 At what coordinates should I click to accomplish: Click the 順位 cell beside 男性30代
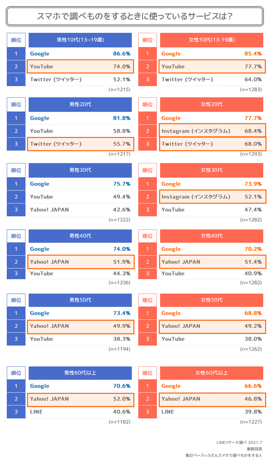pyautogui.click(x=16, y=170)
